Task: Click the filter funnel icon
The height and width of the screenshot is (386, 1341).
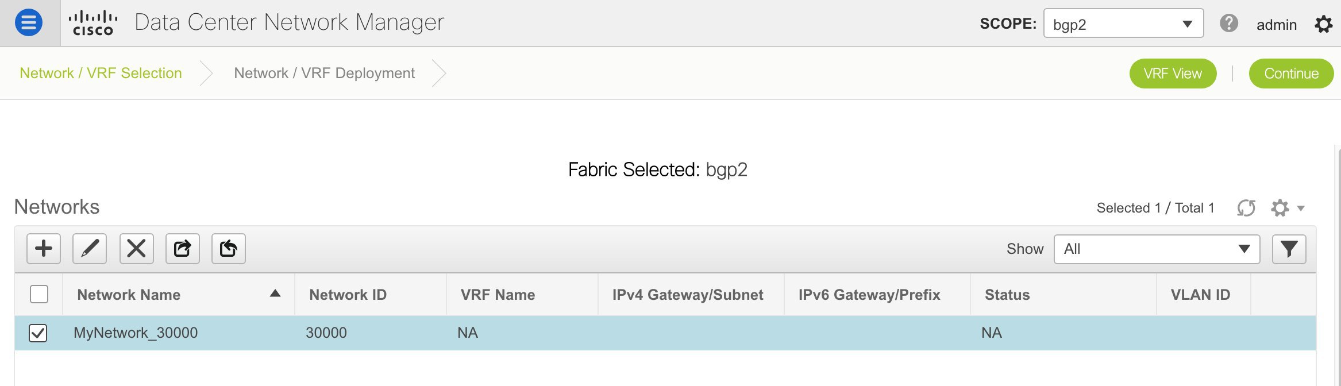Action: (1289, 249)
